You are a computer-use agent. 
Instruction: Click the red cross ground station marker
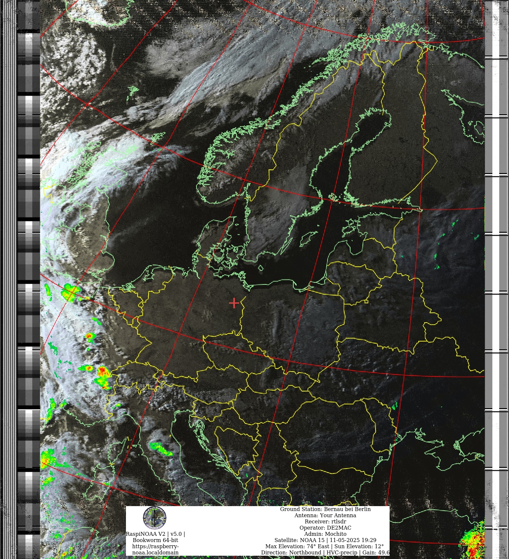pos(234,303)
